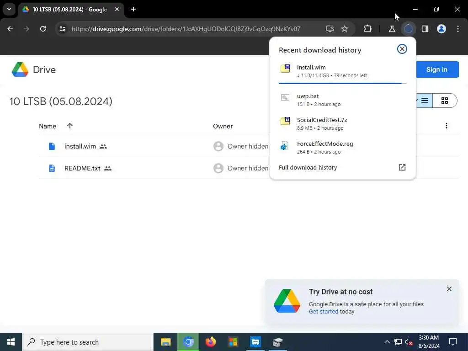Open the tab search dropdown arrow
Image resolution: width=468 pixels, height=351 pixels.
tap(9, 9)
